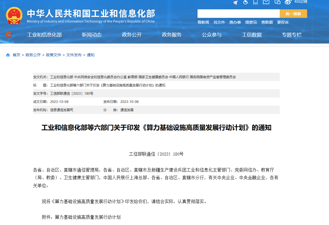This screenshot has height=225, width=329.
Task: Click the mobile phone version icon
Action: (256, 2)
